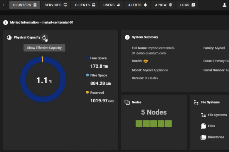Switch to the Services tab
The image size is (229, 152).
point(56,5)
